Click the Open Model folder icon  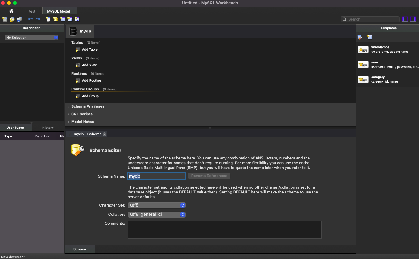coord(12,19)
